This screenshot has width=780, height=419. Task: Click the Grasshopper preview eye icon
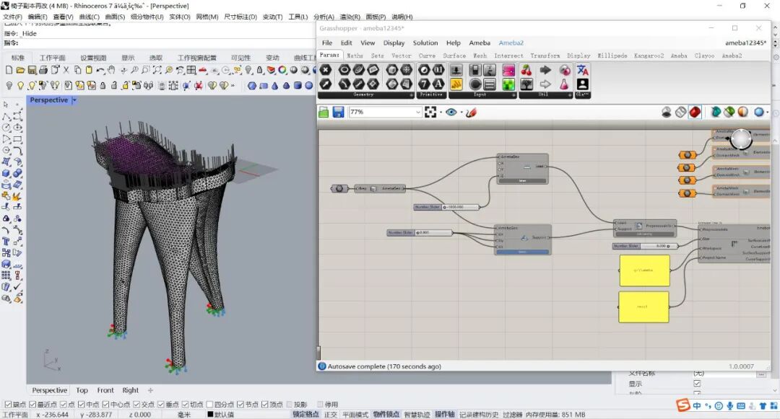[451, 113]
